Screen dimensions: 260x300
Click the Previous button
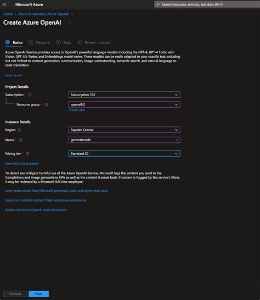15,294
